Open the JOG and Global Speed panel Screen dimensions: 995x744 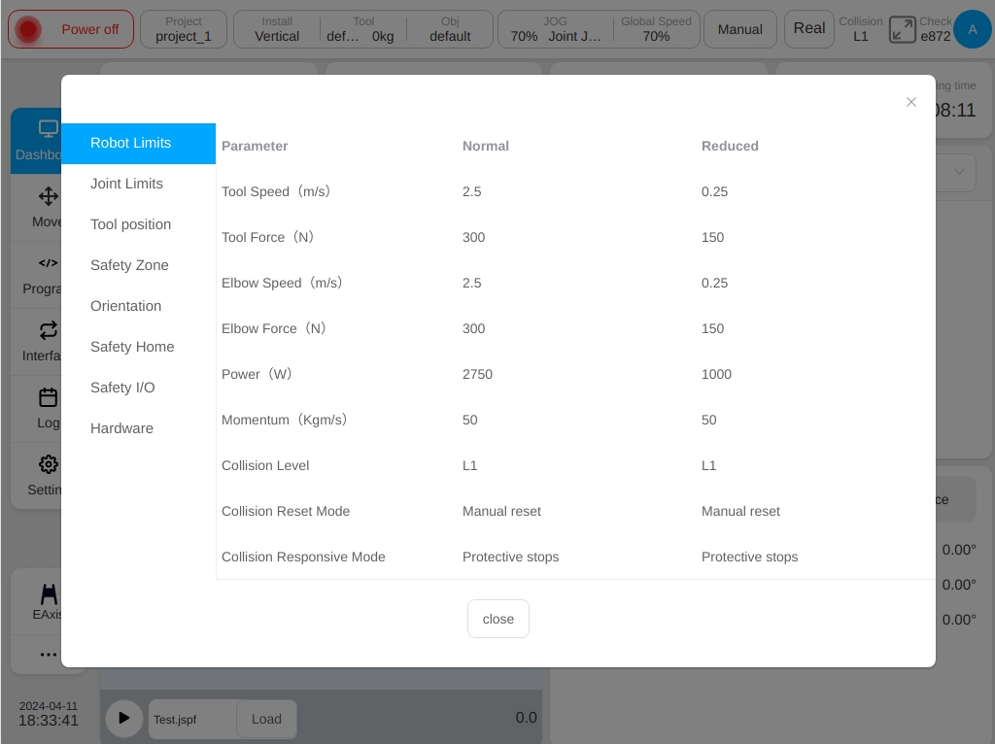[599, 29]
